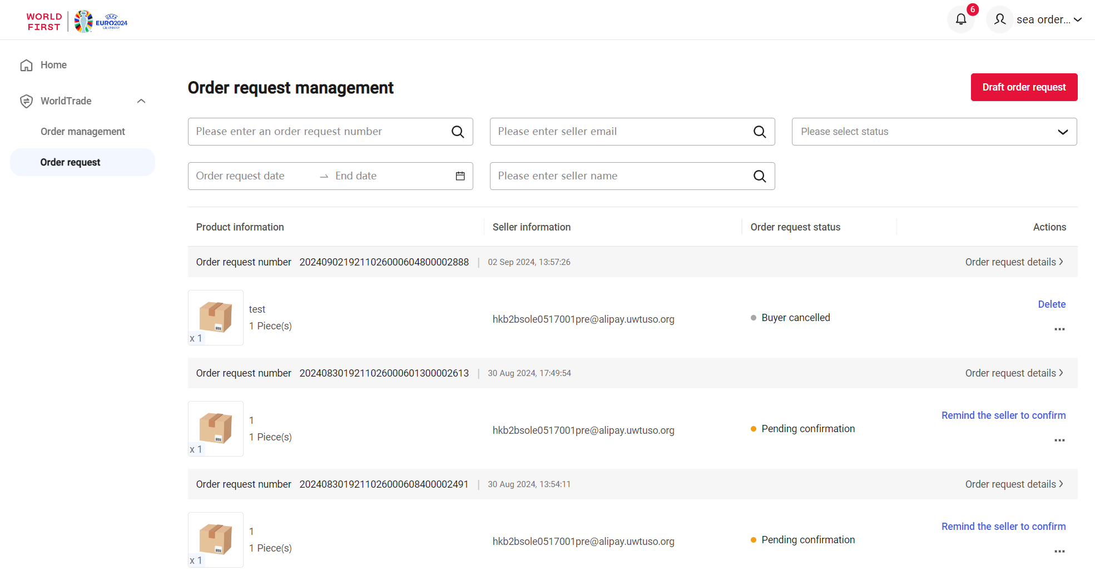The image size is (1095, 576).
Task: Focus the order request number input field
Action: [320, 132]
